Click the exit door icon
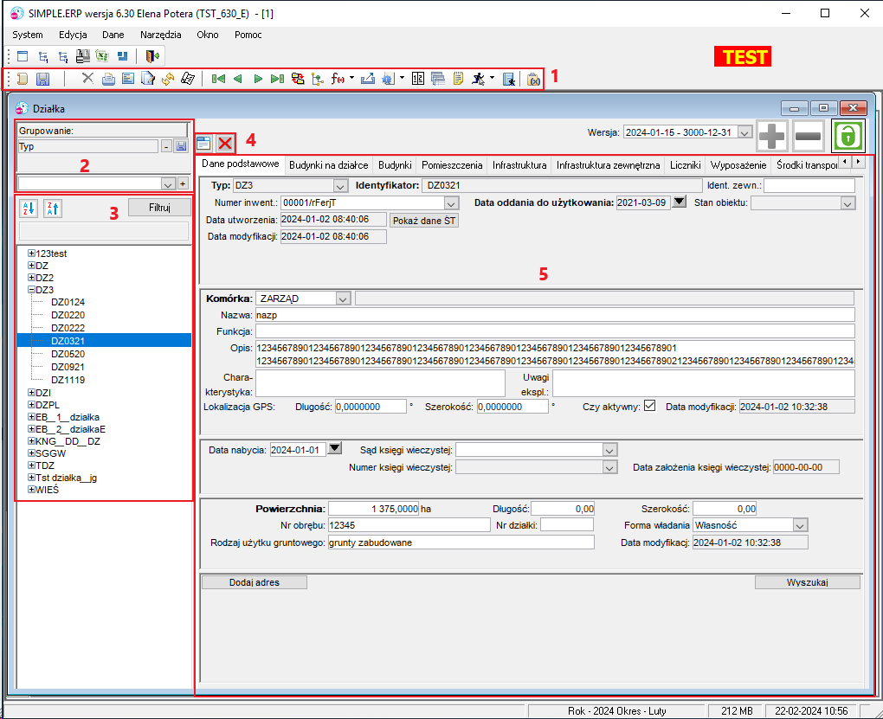 (152, 55)
